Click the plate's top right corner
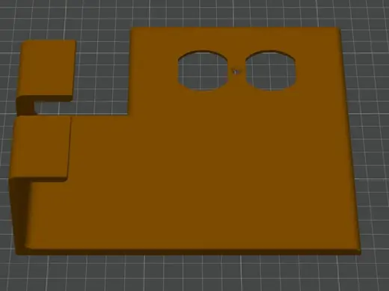The image size is (389, 291). [339, 29]
